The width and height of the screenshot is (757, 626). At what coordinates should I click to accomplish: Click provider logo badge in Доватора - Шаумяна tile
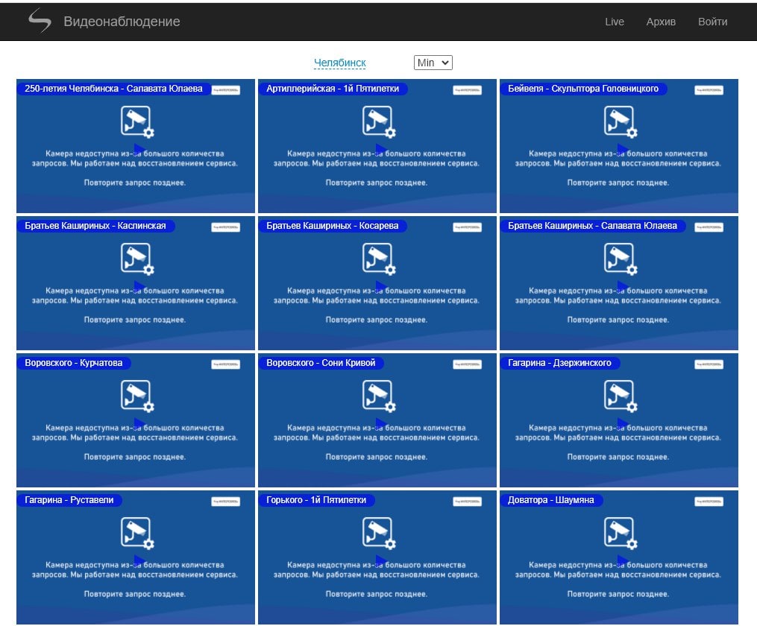coord(709,501)
